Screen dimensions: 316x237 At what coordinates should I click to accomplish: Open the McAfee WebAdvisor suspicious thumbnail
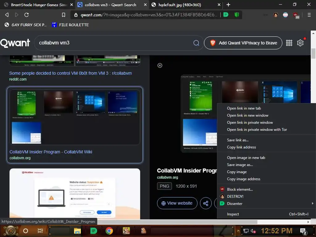(75, 194)
